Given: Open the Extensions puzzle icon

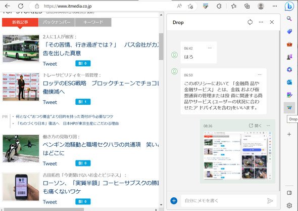Looking at the screenshot, I should click(219, 6).
